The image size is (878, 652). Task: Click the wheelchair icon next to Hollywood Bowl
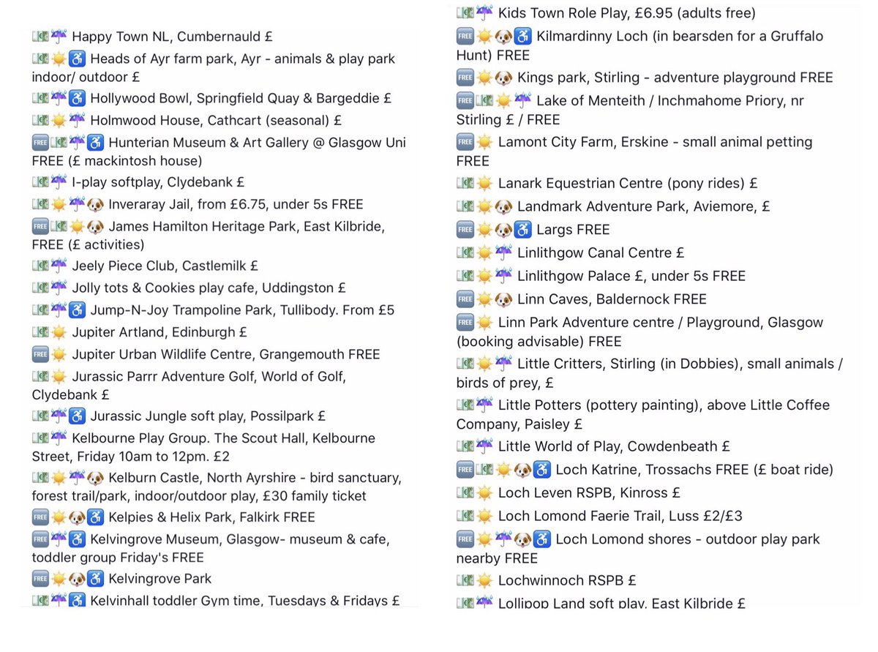coord(77,98)
